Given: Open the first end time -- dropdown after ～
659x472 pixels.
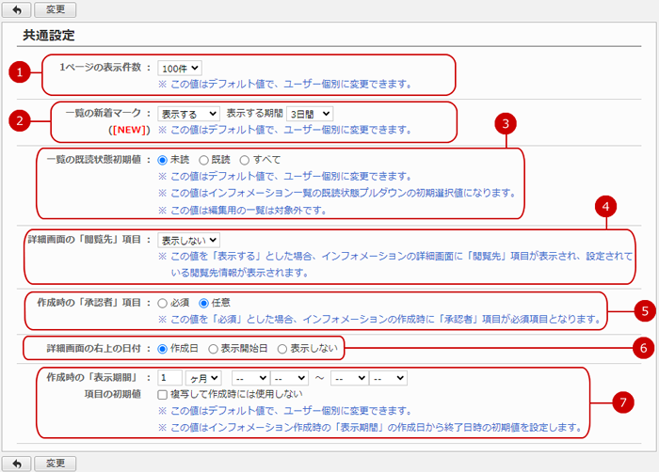Looking at the screenshot, I should point(349,378).
